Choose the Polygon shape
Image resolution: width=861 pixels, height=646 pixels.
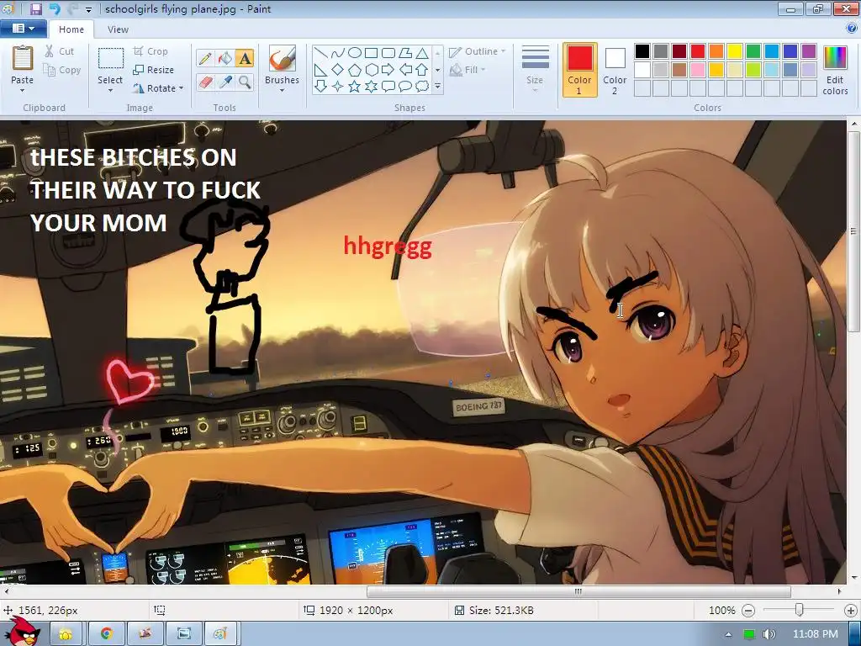click(405, 53)
